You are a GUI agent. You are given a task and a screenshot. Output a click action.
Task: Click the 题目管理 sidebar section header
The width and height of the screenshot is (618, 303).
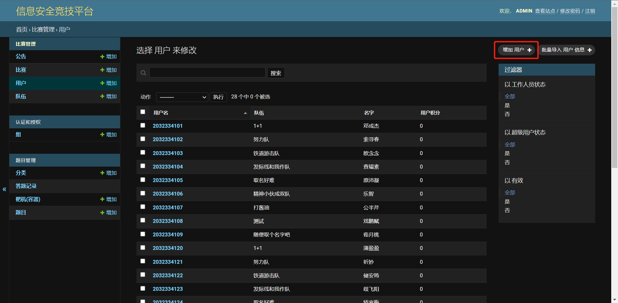point(26,160)
